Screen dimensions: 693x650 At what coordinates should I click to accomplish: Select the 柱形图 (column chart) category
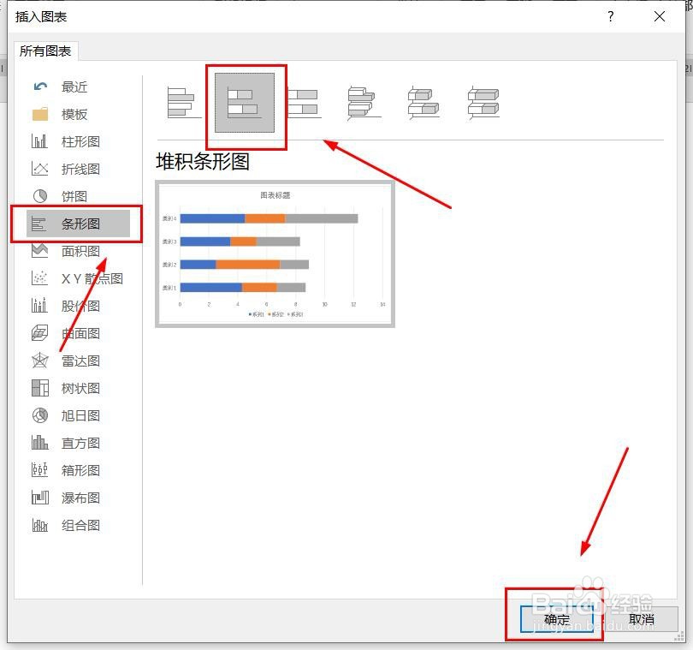click(x=77, y=141)
